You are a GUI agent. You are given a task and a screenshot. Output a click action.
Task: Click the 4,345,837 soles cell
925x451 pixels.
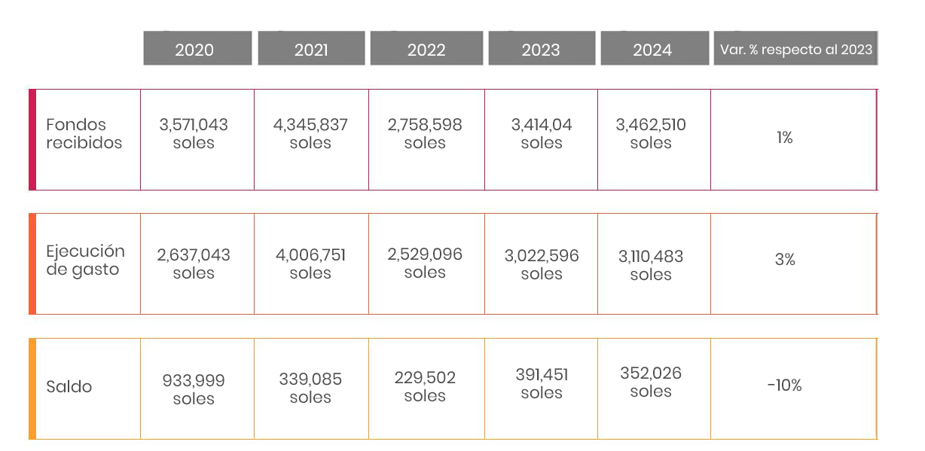pyautogui.click(x=310, y=134)
